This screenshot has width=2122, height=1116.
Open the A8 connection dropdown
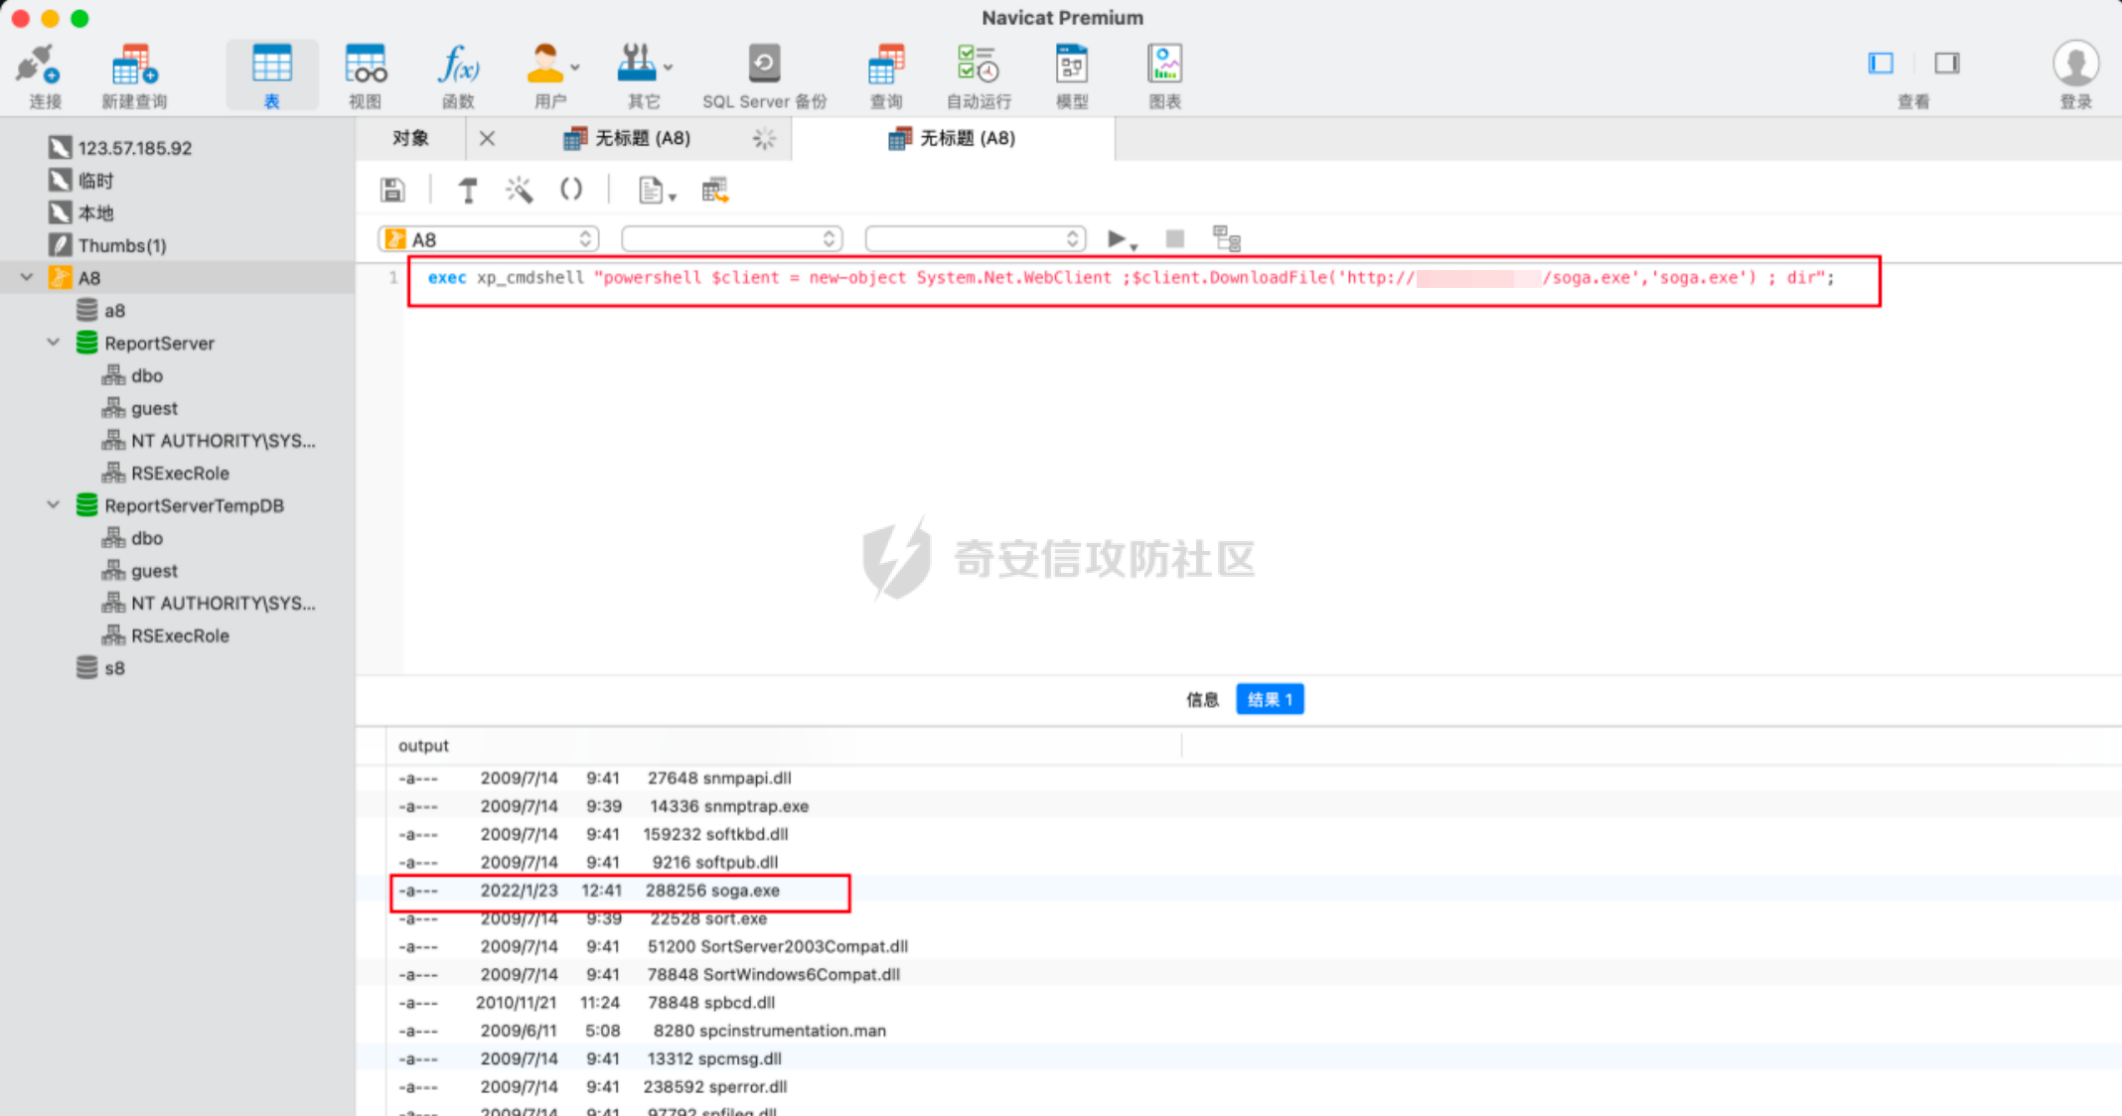click(488, 239)
